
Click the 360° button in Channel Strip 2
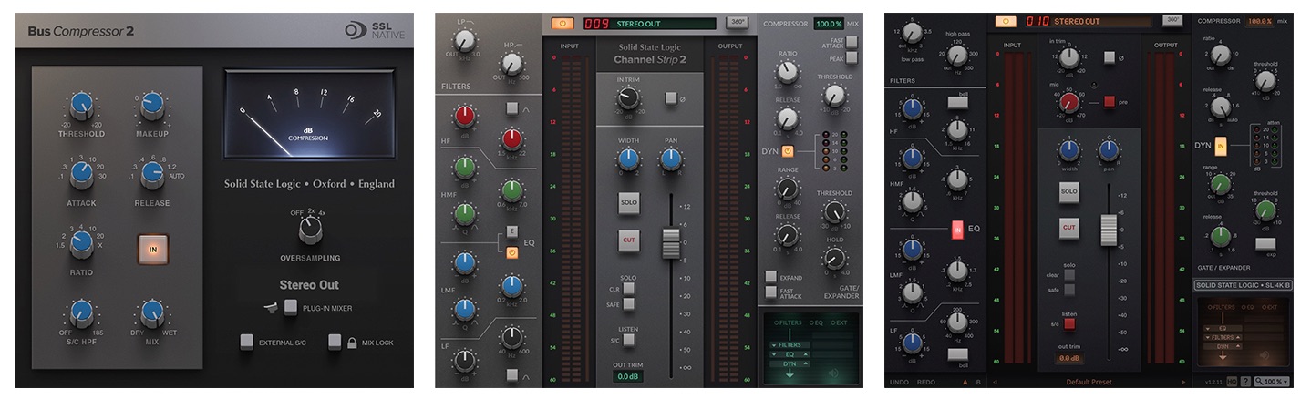tap(737, 22)
